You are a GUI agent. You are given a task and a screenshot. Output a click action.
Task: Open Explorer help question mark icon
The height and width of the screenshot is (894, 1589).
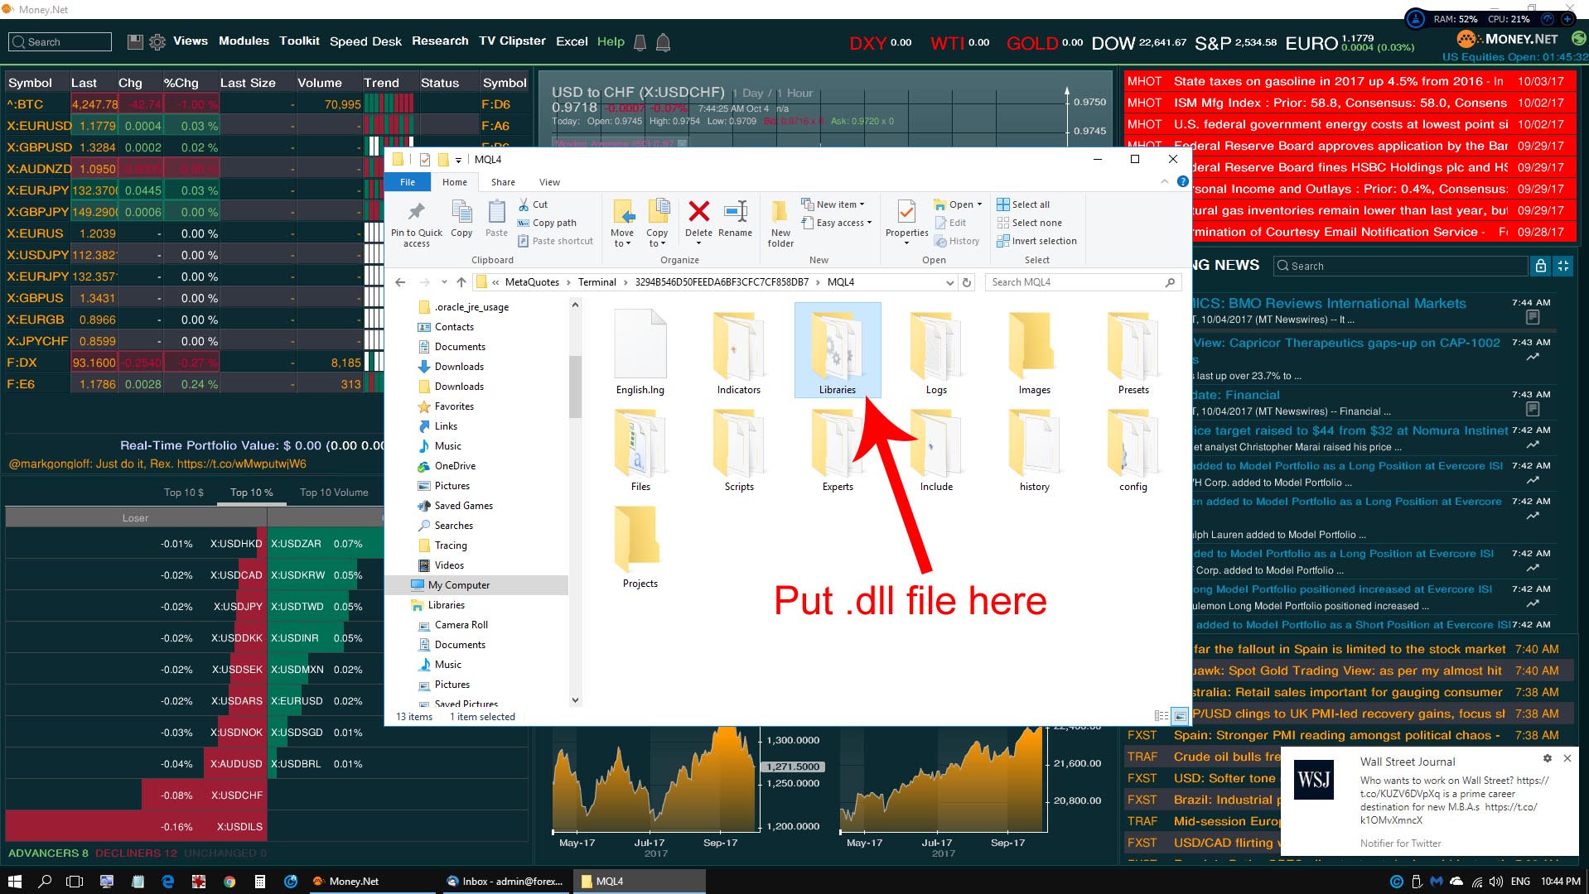click(x=1182, y=181)
